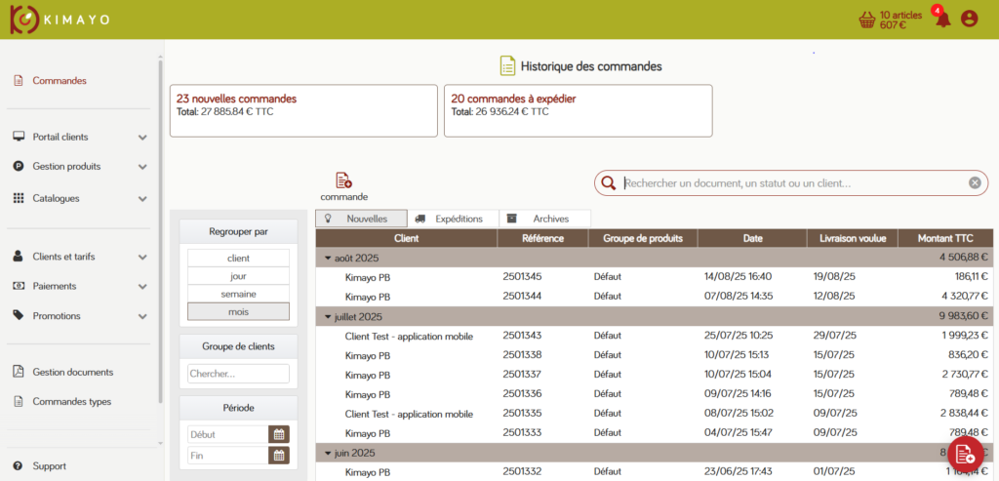This screenshot has width=999, height=481.
Task: Expand the Catalogues chevron
Action: pos(142,199)
